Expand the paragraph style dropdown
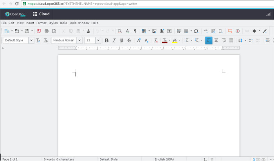 coord(31,40)
